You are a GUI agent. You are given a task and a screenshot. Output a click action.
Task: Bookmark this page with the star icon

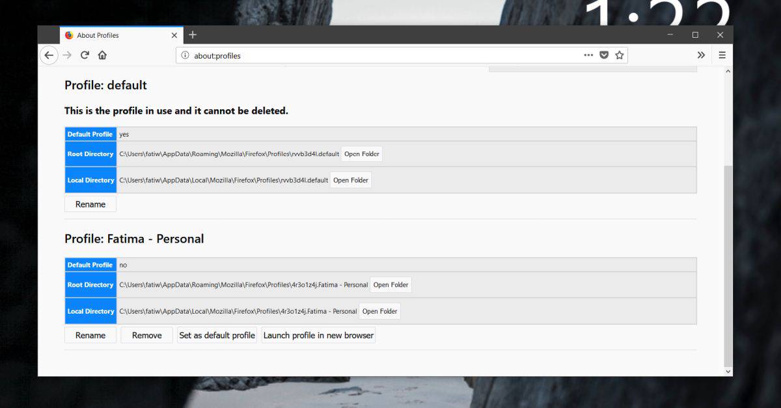pyautogui.click(x=620, y=55)
